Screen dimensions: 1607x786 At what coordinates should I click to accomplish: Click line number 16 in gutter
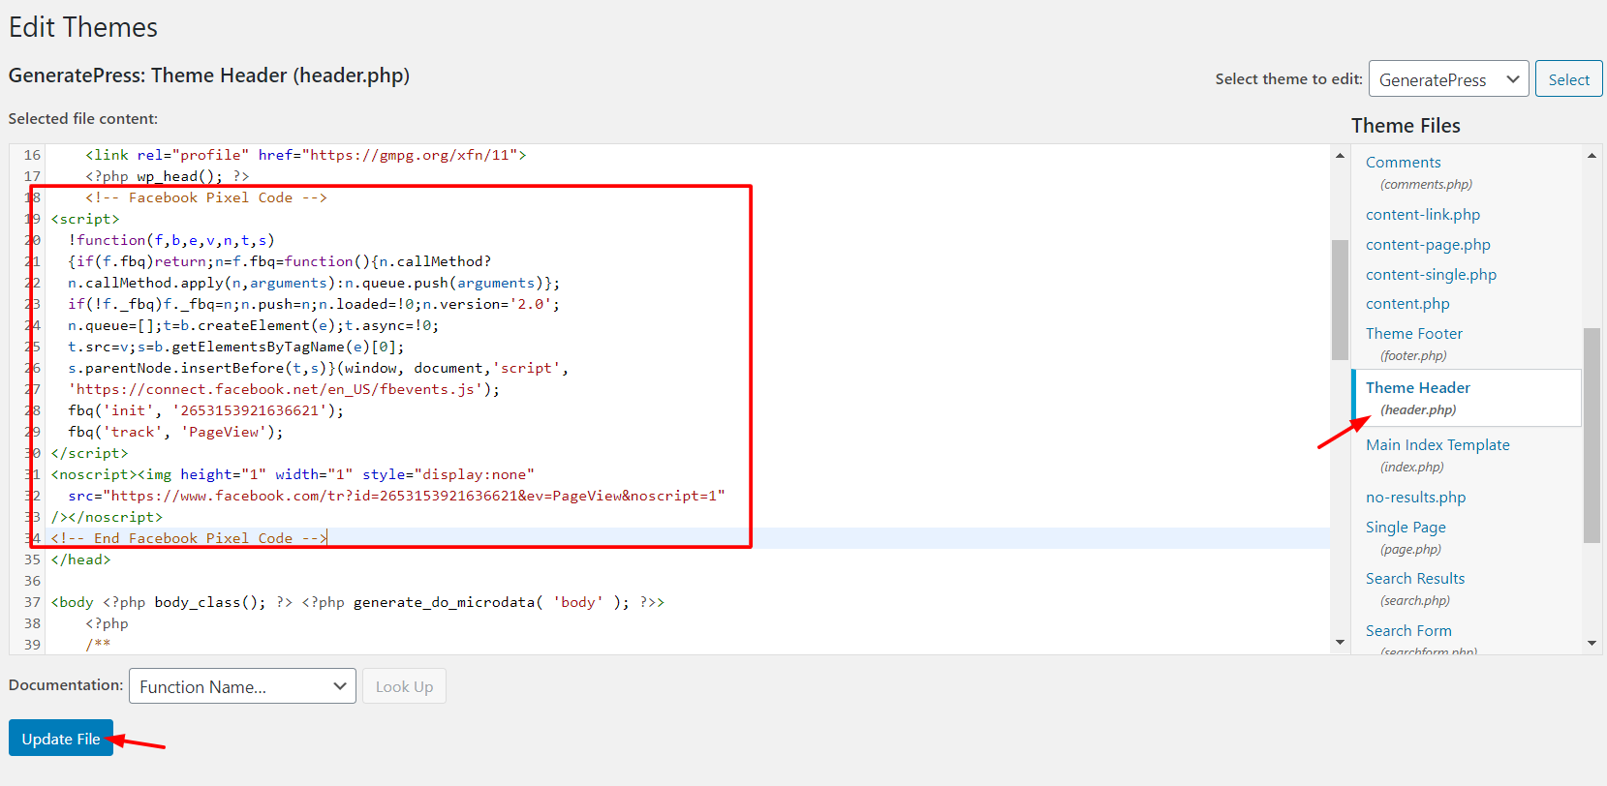[x=33, y=155]
